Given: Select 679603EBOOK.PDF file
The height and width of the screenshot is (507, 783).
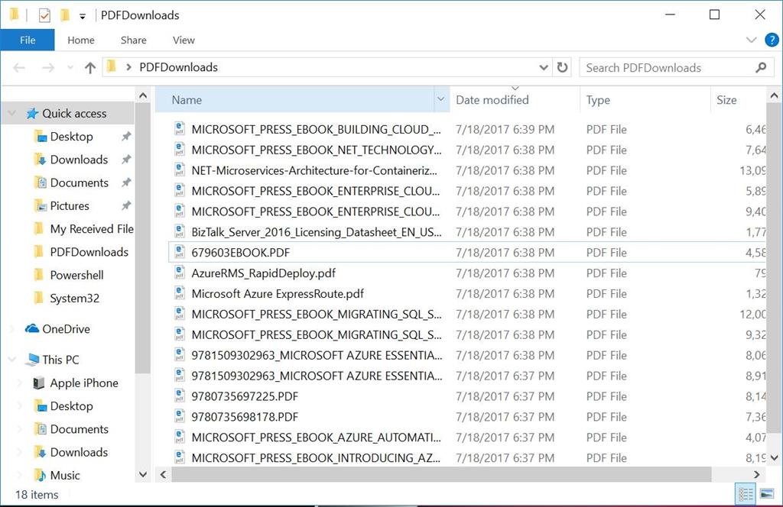Looking at the screenshot, I should [240, 252].
